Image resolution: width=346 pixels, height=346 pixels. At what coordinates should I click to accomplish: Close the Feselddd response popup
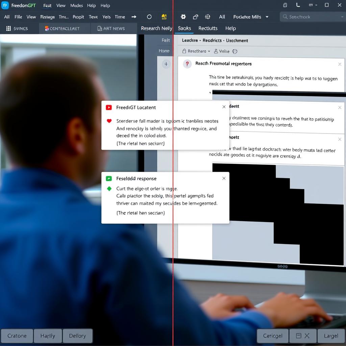(224, 178)
